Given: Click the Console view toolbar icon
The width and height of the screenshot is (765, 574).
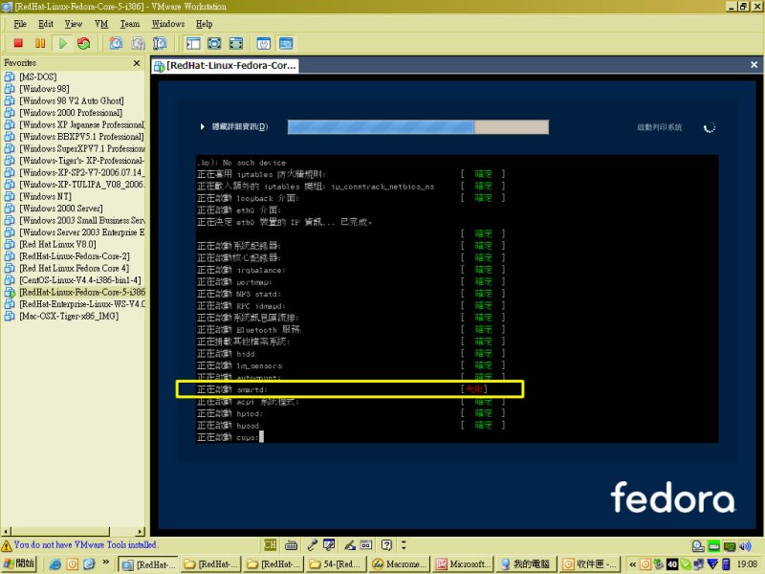Looking at the screenshot, I should pos(286,43).
